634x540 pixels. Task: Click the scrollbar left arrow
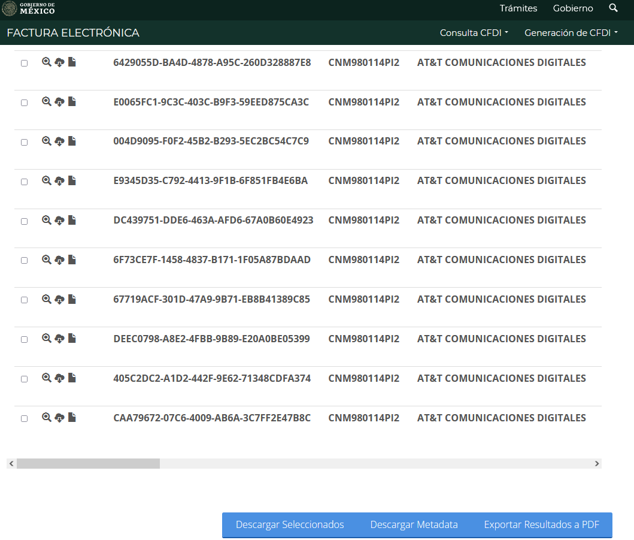tap(11, 463)
